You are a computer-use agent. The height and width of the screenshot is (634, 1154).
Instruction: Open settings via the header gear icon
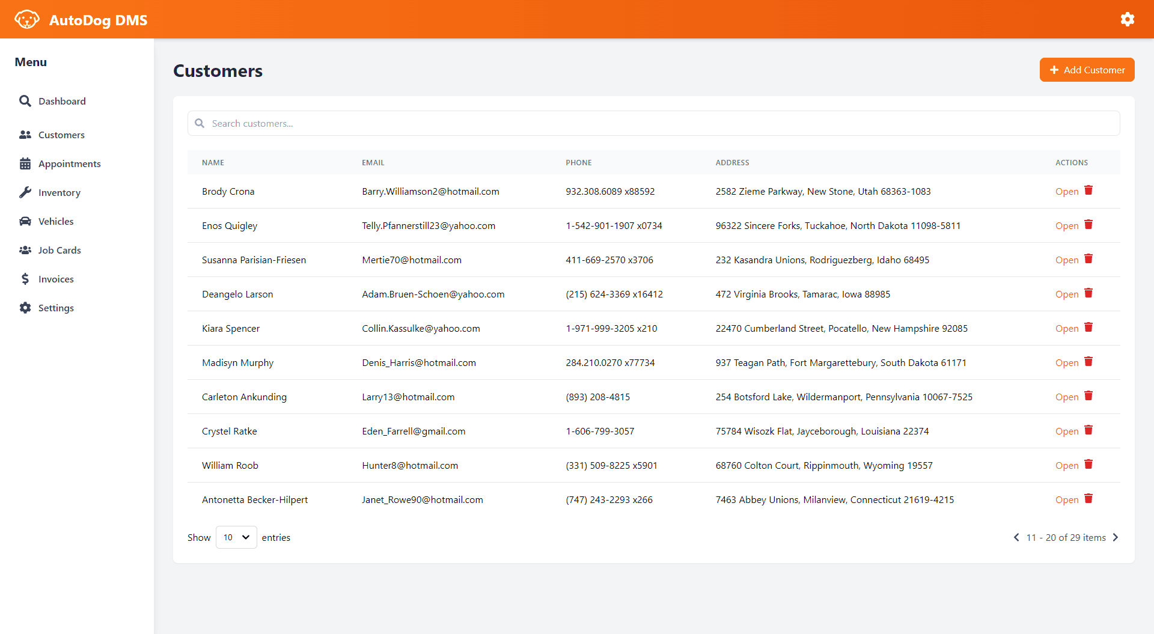1127,19
